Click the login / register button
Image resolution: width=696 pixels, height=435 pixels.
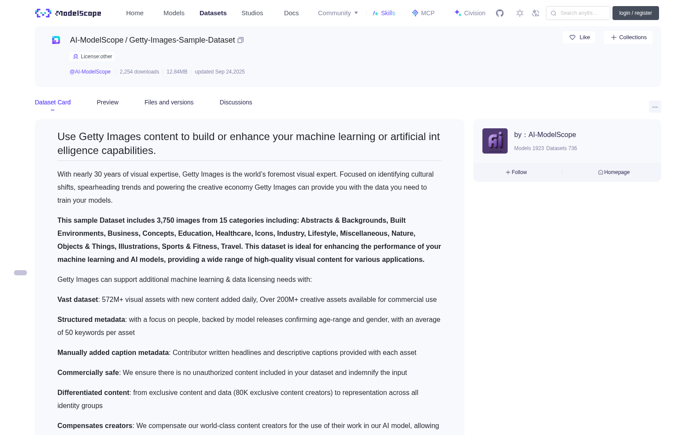[x=636, y=13]
